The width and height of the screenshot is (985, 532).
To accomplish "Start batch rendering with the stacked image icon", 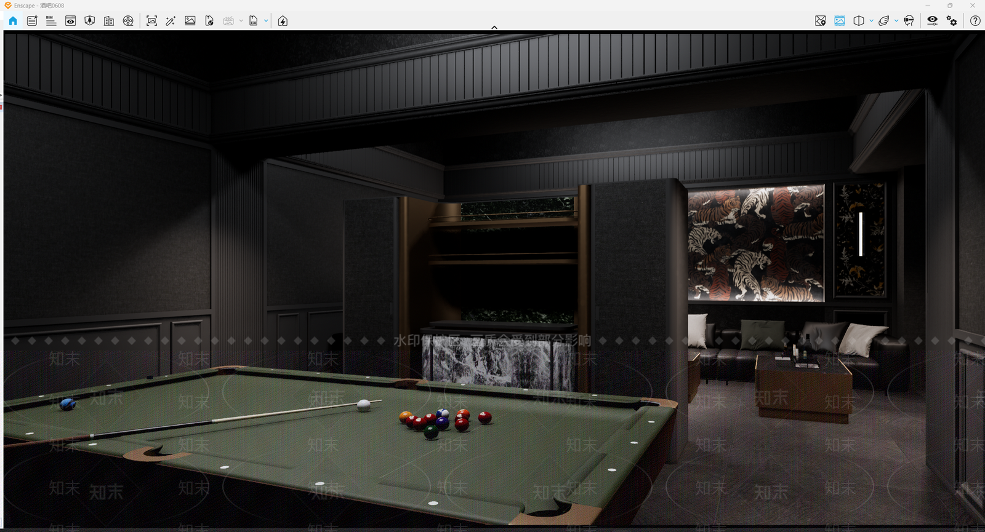I will (190, 21).
